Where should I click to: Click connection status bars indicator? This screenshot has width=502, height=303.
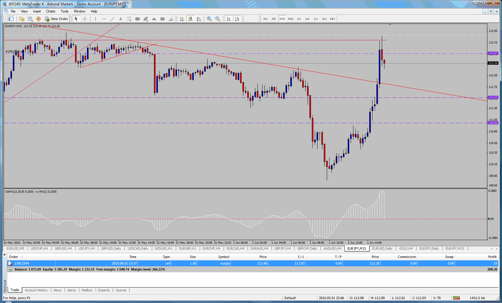[x=456, y=298]
